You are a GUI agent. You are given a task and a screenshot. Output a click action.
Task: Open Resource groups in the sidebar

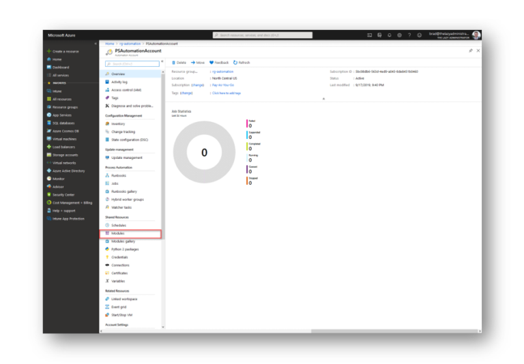coord(65,107)
